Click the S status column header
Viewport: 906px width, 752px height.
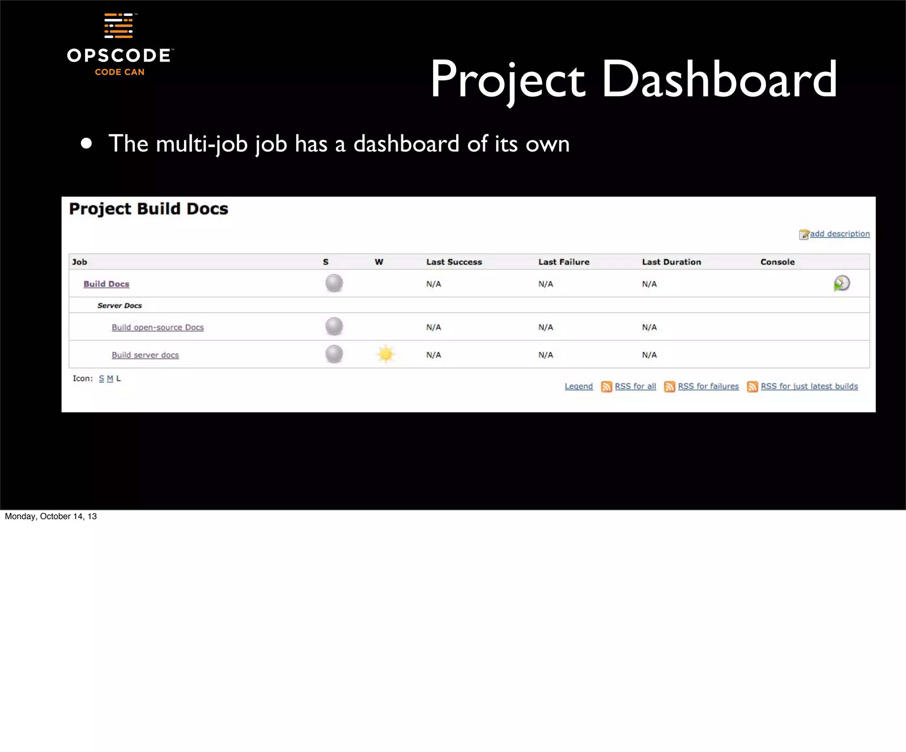[x=326, y=262]
